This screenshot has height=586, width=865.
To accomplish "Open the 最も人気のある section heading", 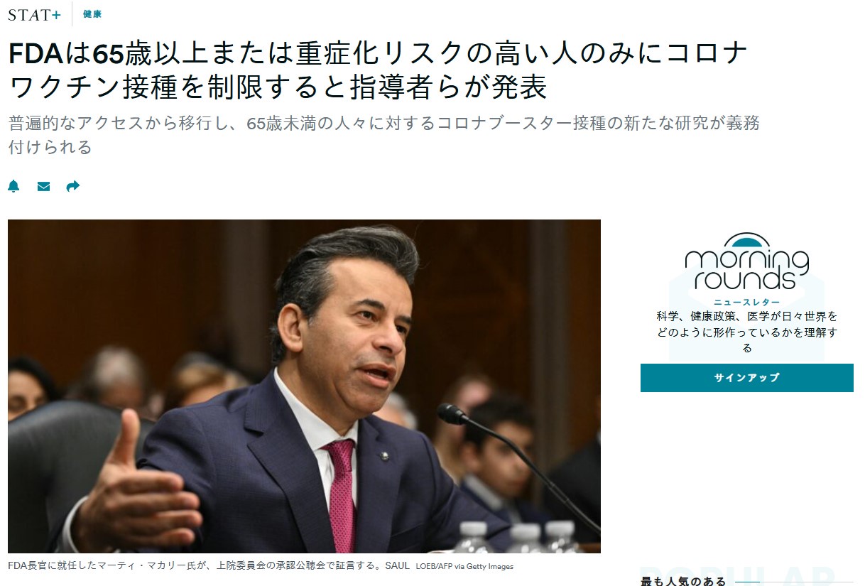I will click(x=683, y=582).
